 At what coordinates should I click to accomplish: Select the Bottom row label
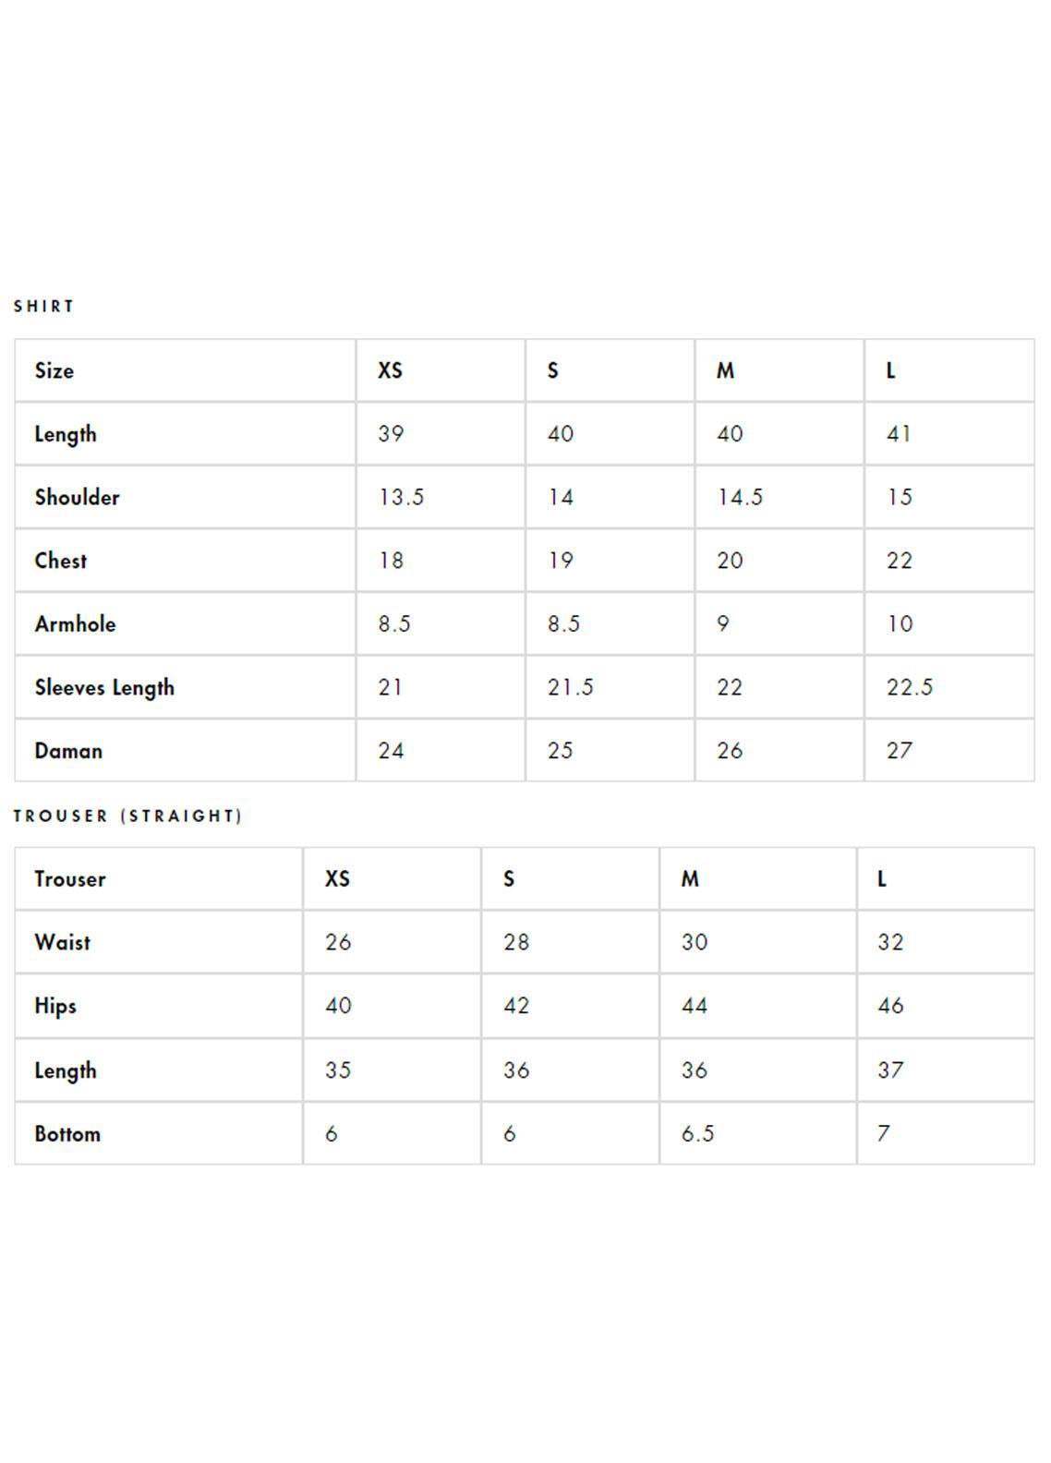67,1133
